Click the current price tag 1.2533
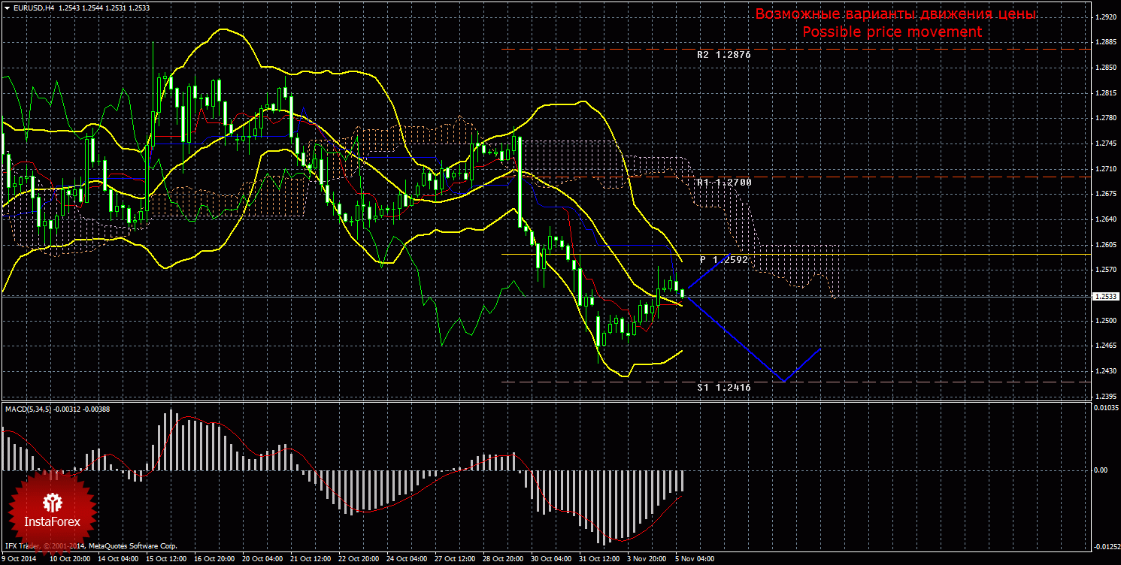The width and height of the screenshot is (1121, 565). pos(1104,297)
